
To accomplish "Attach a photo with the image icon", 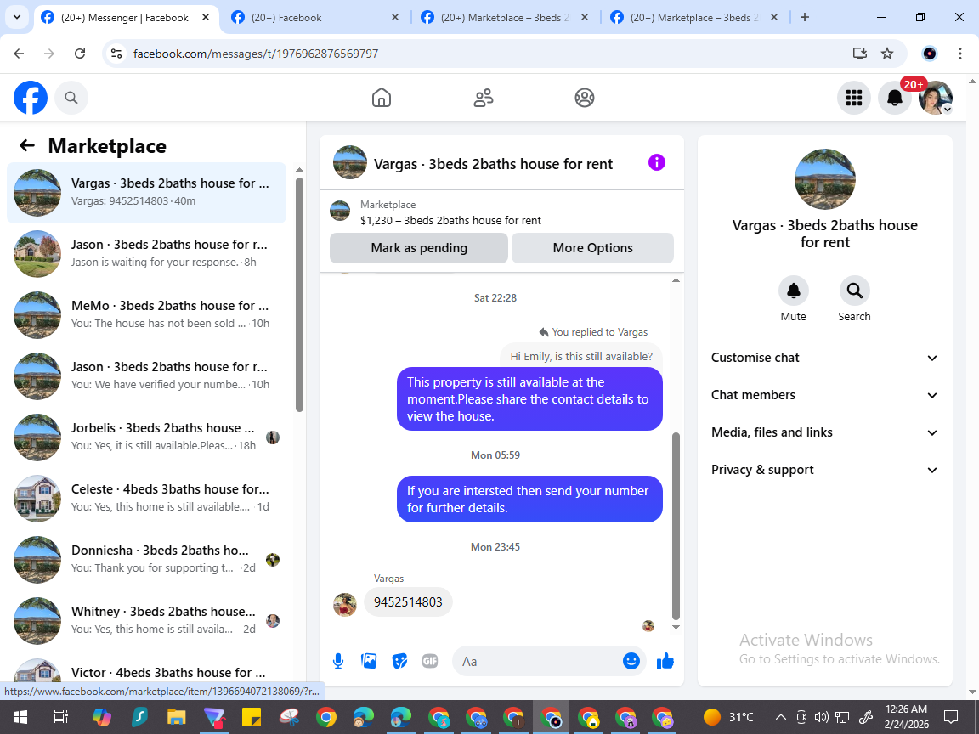I will (368, 661).
